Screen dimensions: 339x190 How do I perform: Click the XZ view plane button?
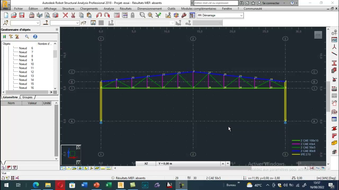[x=146, y=164]
